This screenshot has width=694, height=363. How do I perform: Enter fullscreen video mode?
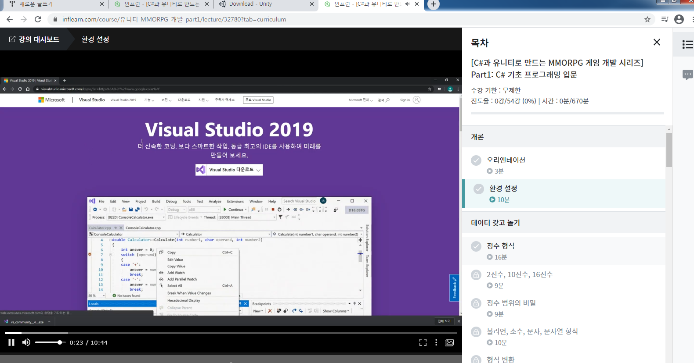[423, 342]
